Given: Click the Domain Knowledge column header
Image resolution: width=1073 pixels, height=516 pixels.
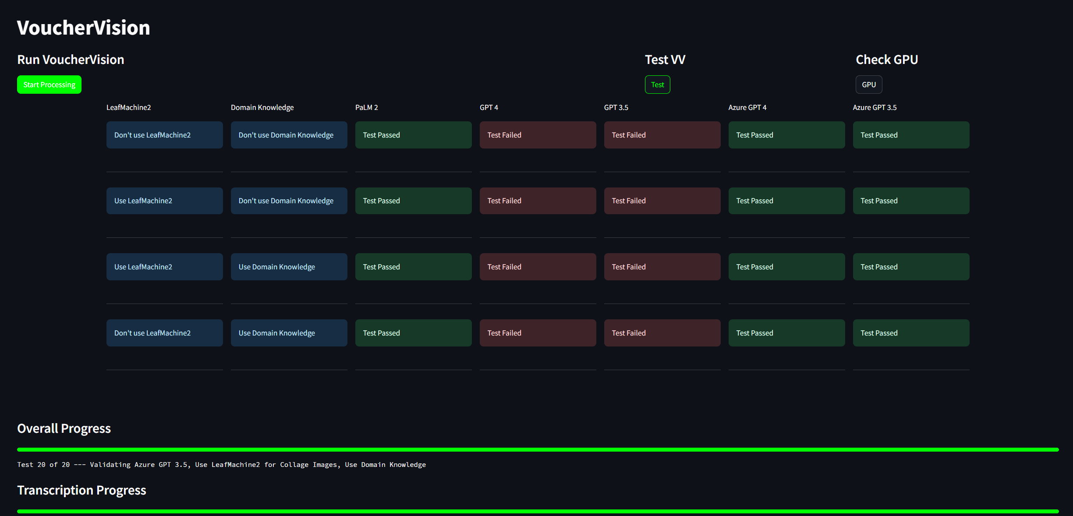Looking at the screenshot, I should [262, 107].
